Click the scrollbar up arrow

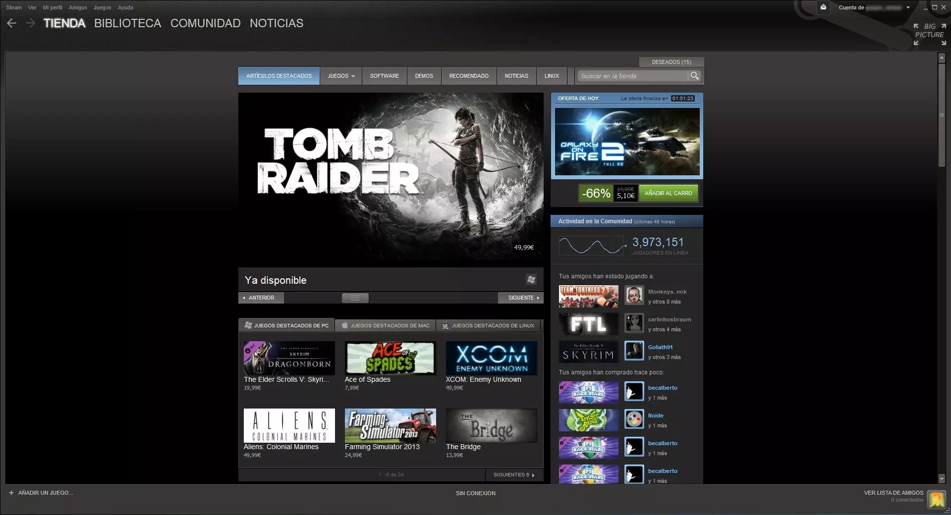pos(942,58)
